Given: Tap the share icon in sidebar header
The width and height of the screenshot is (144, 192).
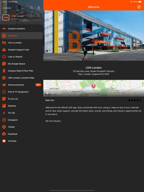Looking at the screenshot, I should pos(39,8).
